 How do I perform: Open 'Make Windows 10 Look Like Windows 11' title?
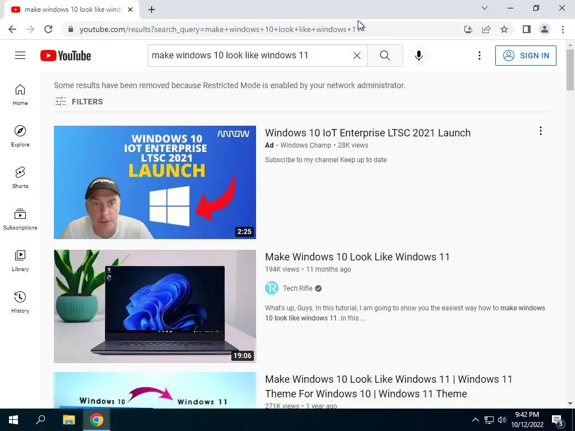click(x=357, y=257)
